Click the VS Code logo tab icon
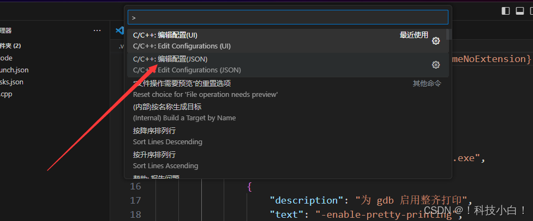 (119, 30)
